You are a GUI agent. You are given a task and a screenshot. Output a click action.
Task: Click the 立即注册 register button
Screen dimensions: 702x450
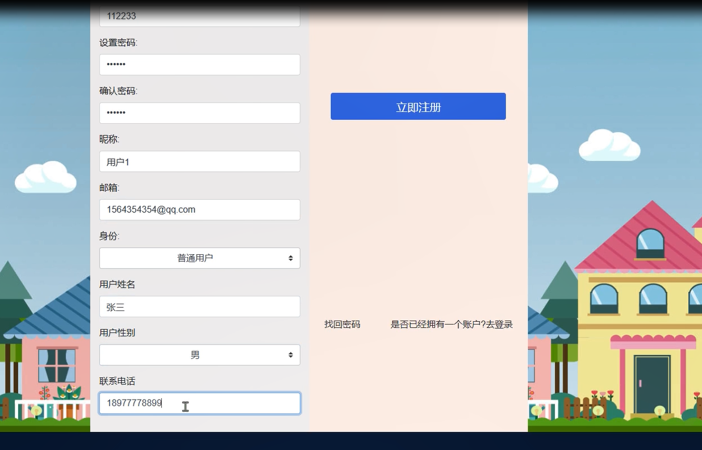[418, 107]
